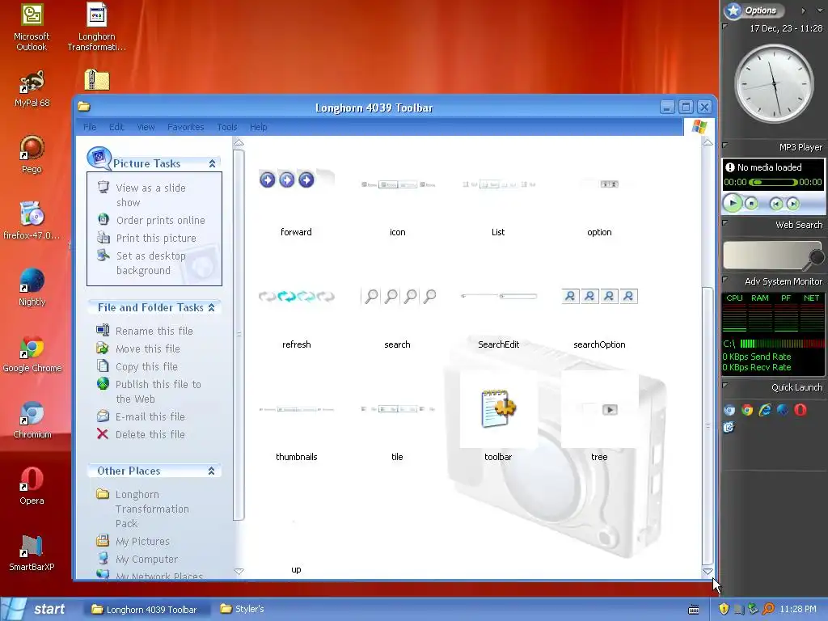The image size is (828, 621).
Task: Collapse the Quick Launch sidebar panel
Action: (x=725, y=386)
